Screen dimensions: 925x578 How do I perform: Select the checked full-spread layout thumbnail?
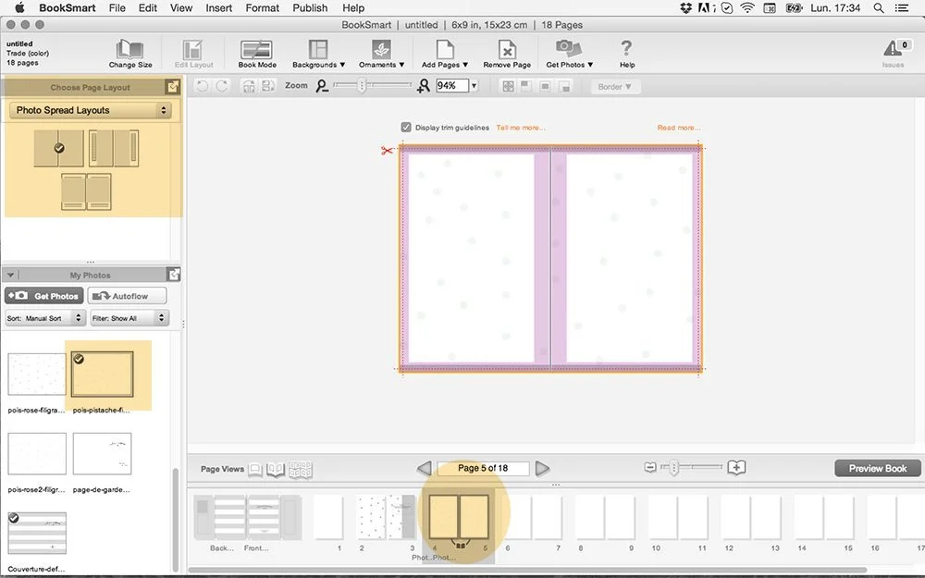click(58, 148)
